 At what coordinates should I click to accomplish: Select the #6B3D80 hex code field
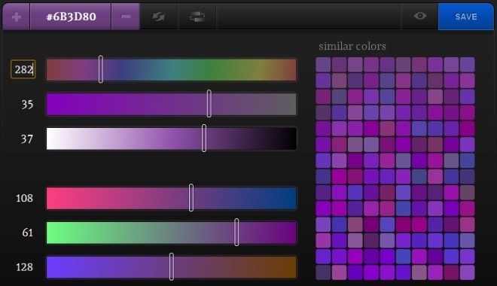coord(71,17)
